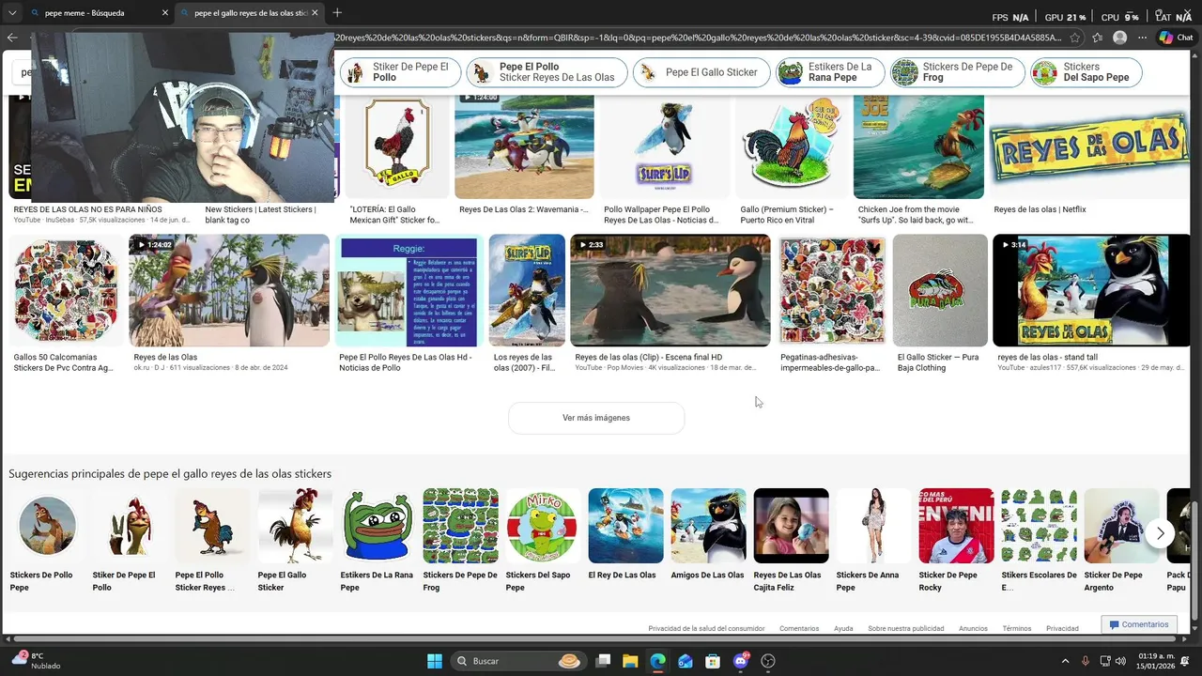Open 'Reyes De Las Olas Cajita Feliz' suggestion
This screenshot has height=676, width=1202.
point(791,541)
